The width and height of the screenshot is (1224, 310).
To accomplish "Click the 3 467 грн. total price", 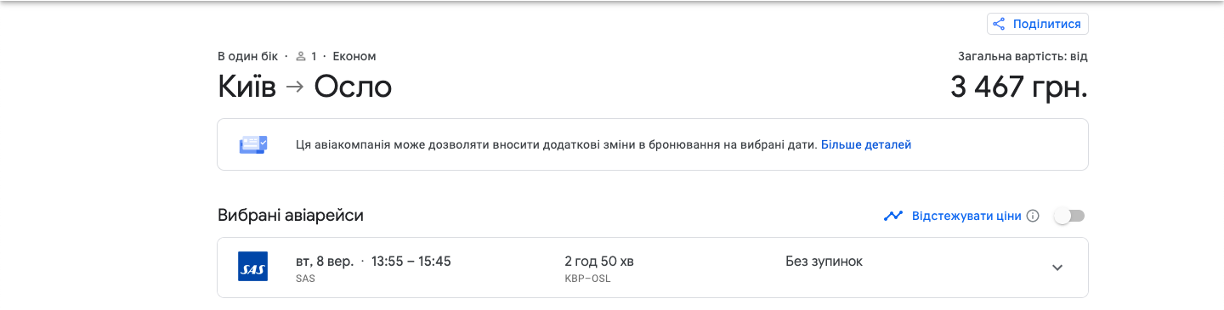I will [1019, 87].
